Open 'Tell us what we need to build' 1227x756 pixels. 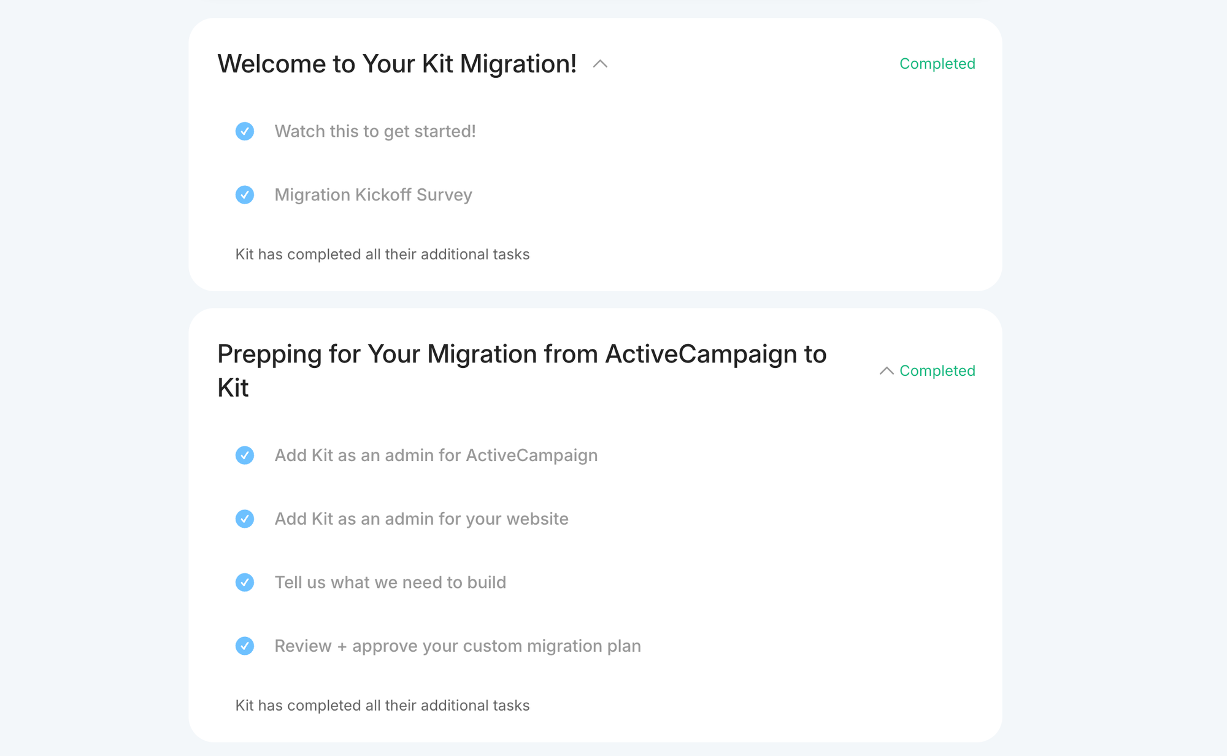point(390,582)
